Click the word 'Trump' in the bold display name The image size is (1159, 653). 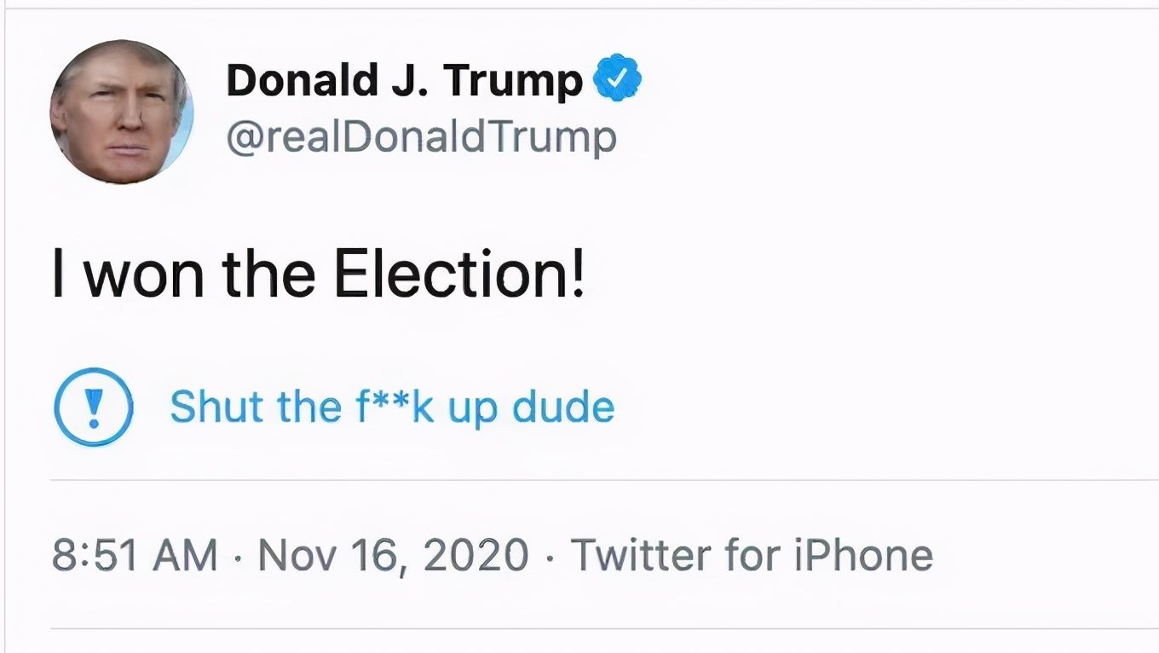[x=513, y=80]
